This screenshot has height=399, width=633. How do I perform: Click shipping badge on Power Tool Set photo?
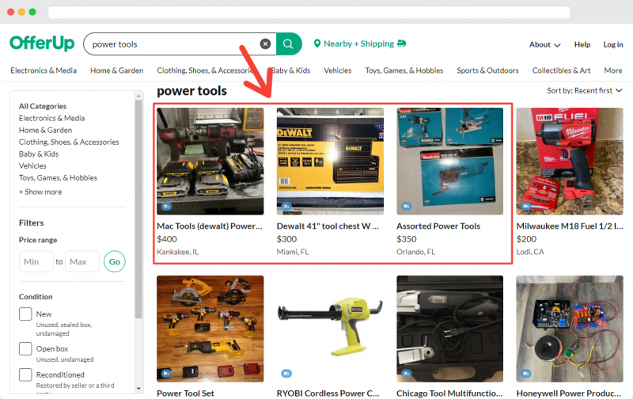click(x=166, y=374)
